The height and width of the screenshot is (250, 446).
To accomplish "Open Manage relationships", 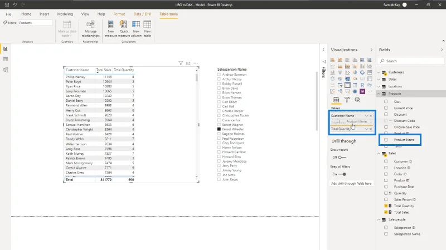I will [90, 28].
